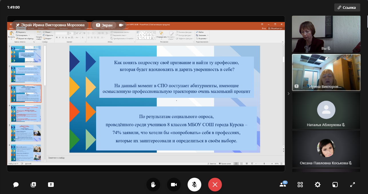The image size is (368, 194).
Task: Click Примечания in status bar
Action: (x=225, y=164)
